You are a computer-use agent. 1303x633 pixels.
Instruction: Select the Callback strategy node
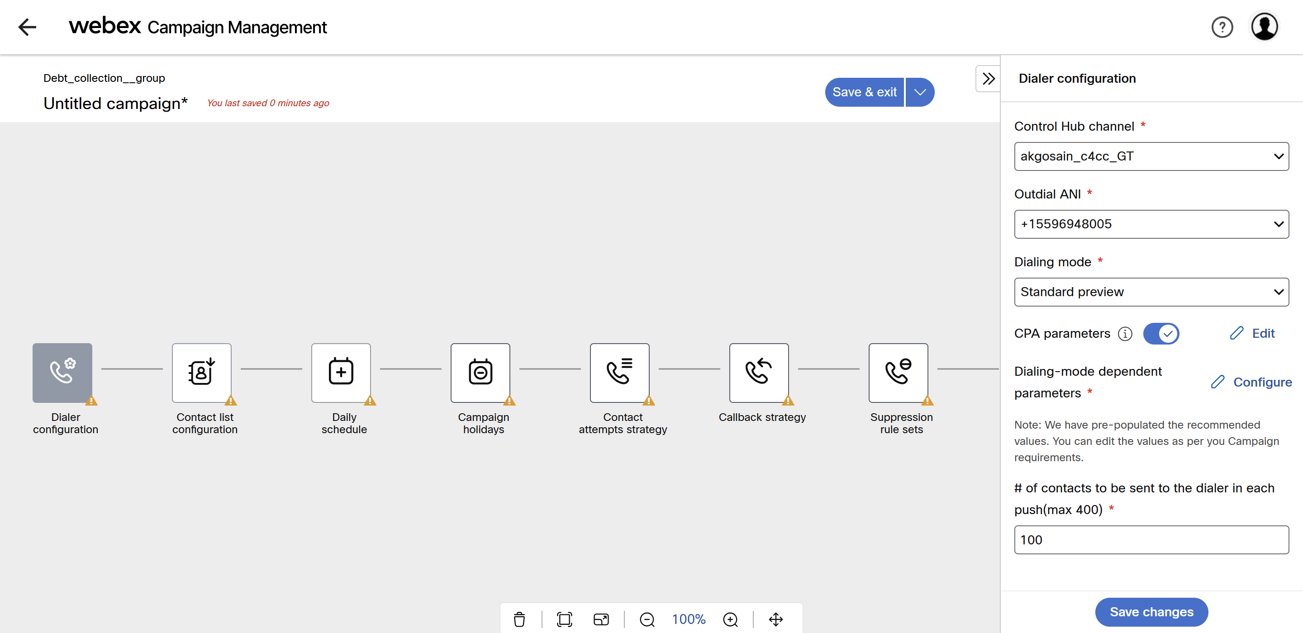tap(759, 373)
